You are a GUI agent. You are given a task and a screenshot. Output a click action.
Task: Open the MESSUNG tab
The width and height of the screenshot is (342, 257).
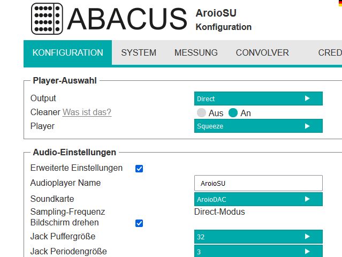click(196, 52)
